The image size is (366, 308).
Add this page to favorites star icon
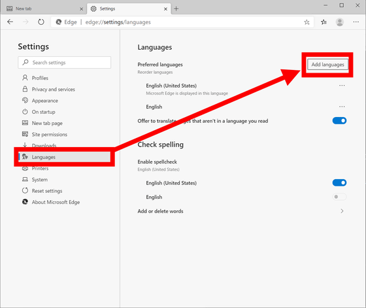[x=307, y=22]
